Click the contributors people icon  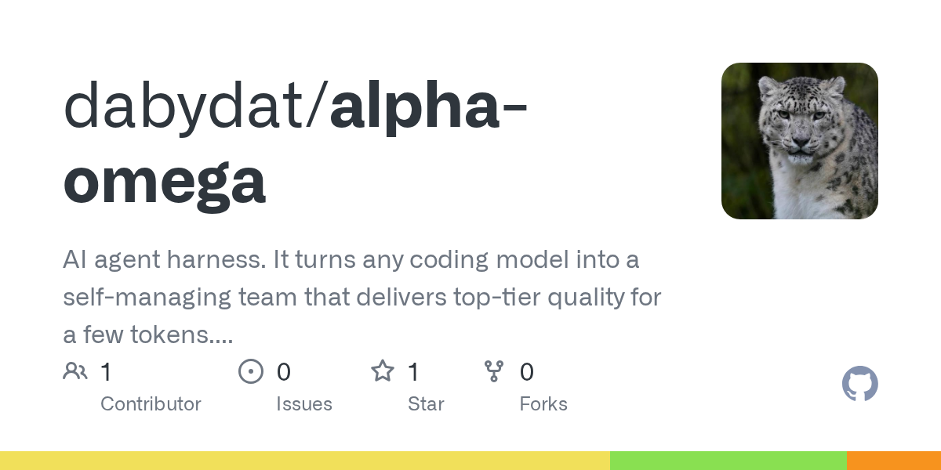tap(75, 371)
